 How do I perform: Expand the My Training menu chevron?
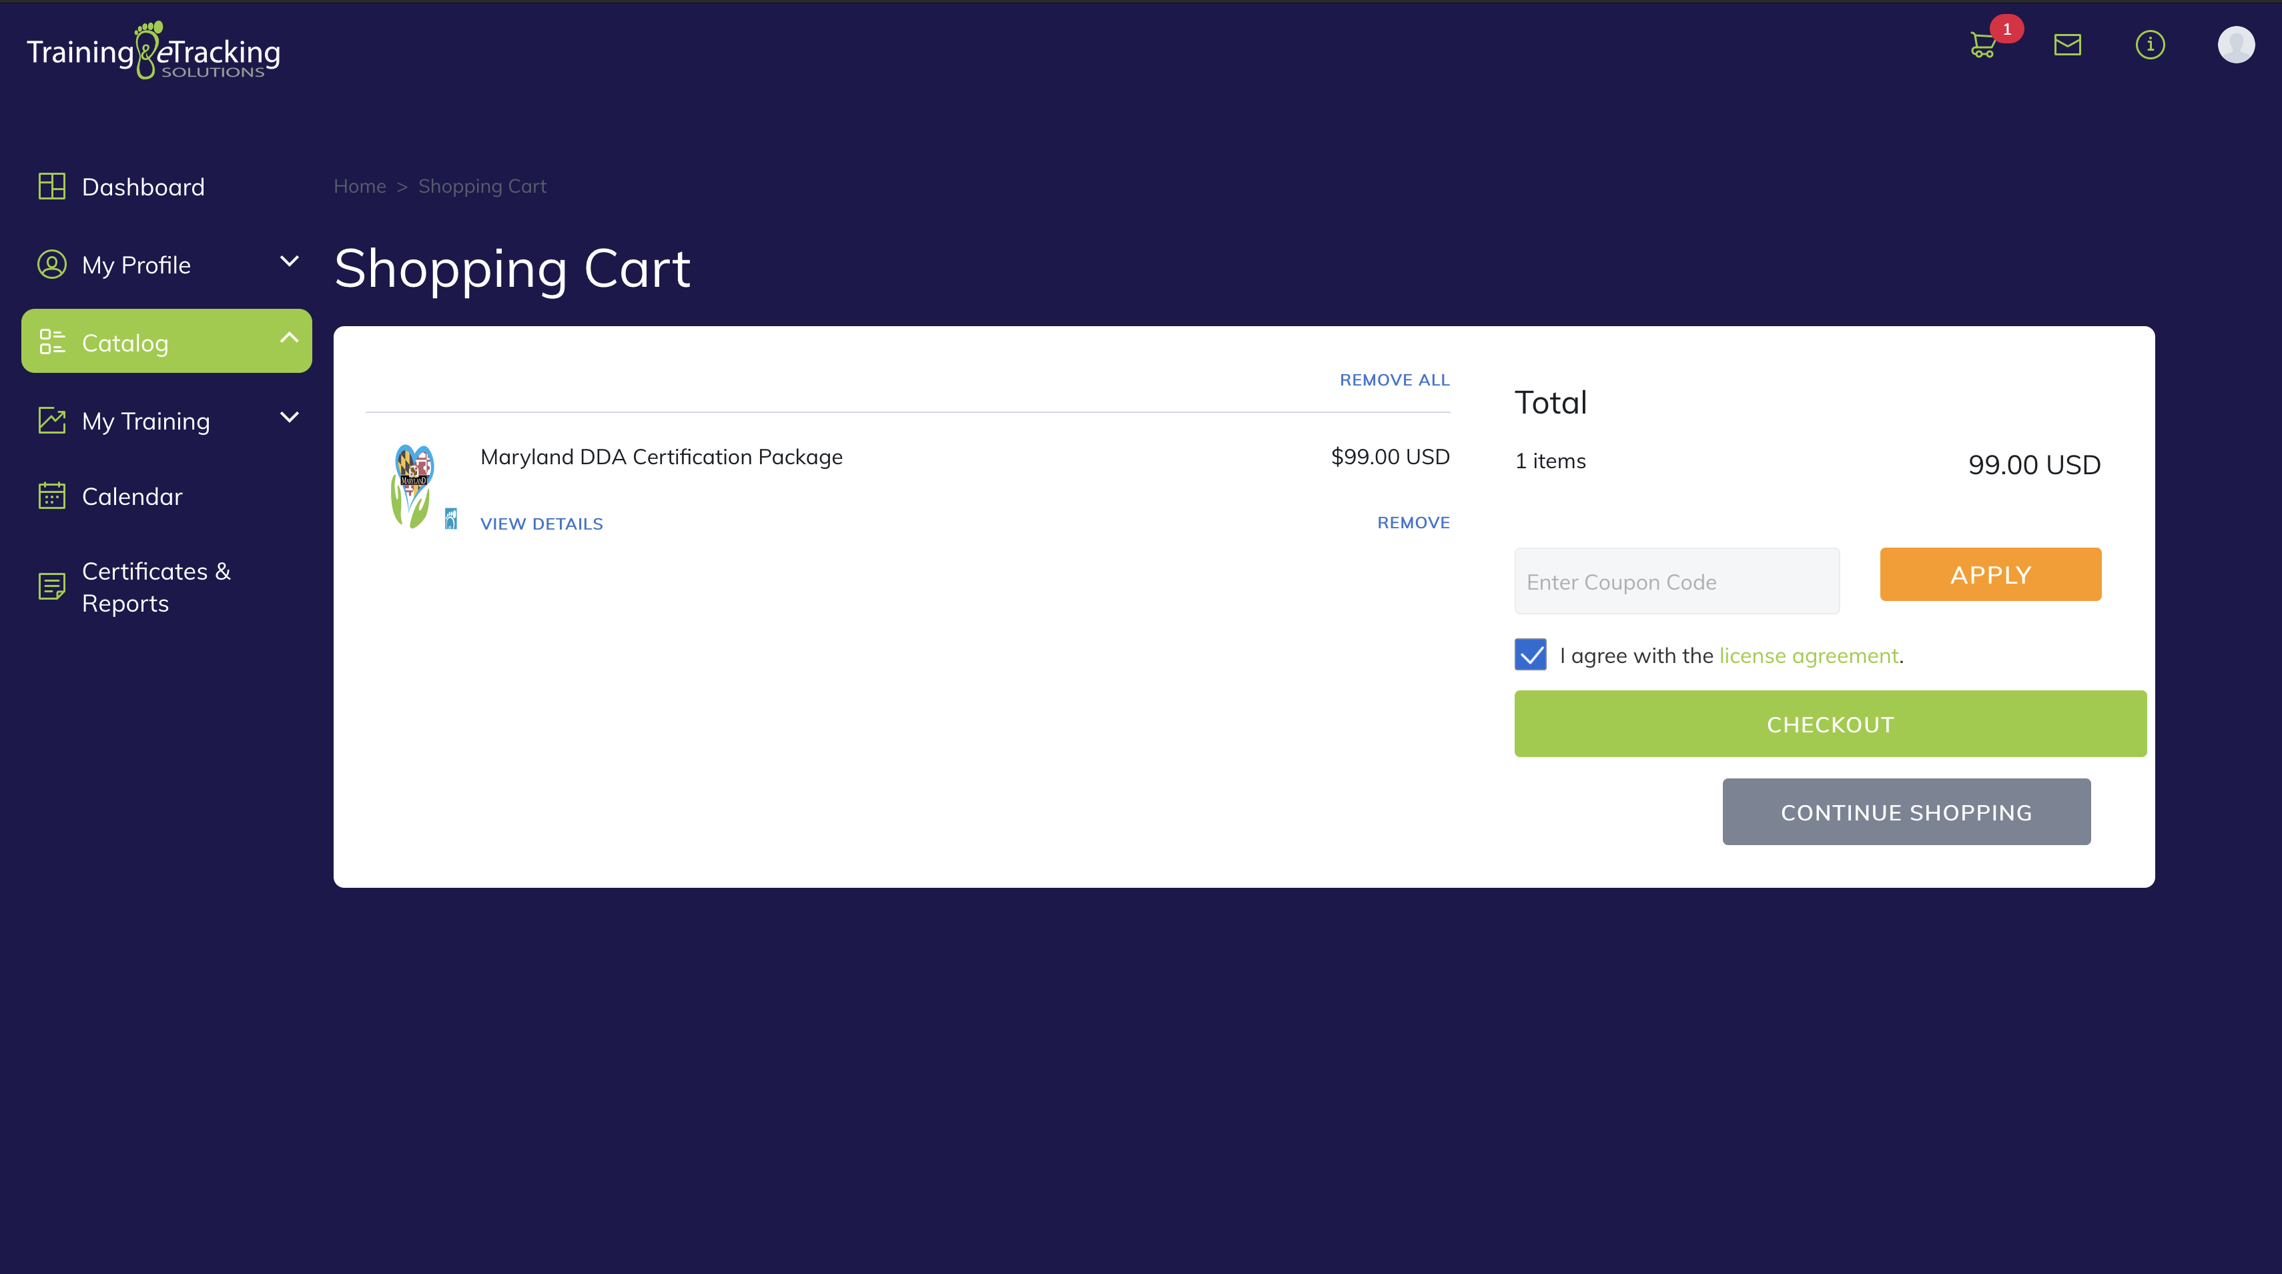289,418
